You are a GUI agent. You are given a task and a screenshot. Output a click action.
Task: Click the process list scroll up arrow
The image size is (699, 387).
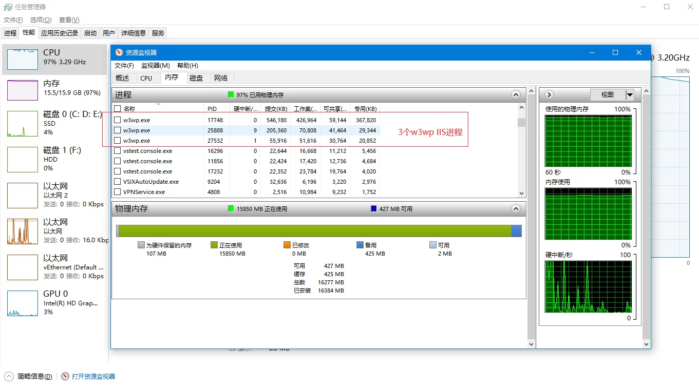[521, 107]
